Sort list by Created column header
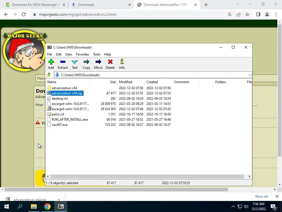The image size is (282, 212). click(158, 82)
